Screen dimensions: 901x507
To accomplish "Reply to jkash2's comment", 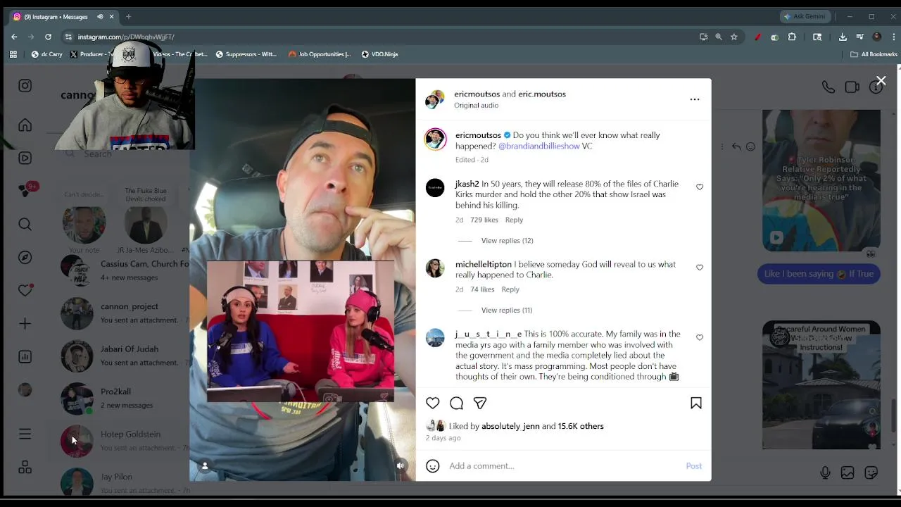I will click(514, 220).
